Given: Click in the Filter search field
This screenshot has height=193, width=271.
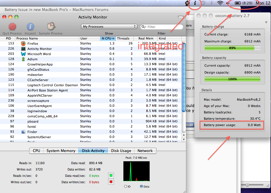Looking at the screenshot, I should (x=162, y=27).
